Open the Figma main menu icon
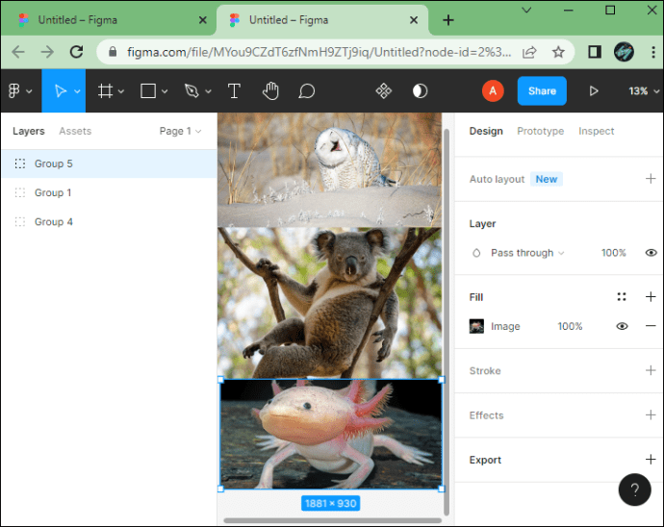Image resolution: width=664 pixels, height=527 pixels. point(14,90)
